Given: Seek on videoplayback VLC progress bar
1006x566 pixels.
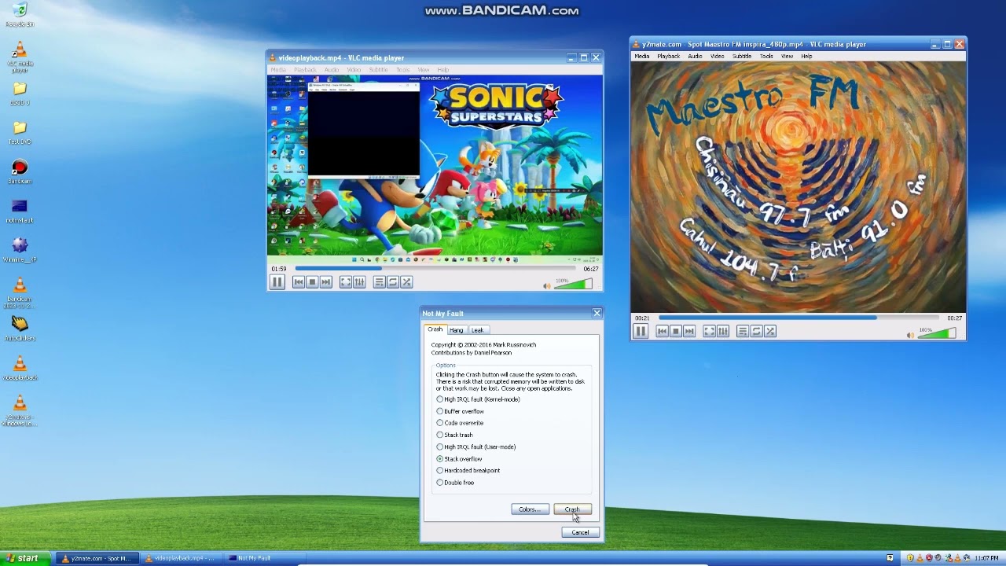Looking at the screenshot, I should [436, 269].
